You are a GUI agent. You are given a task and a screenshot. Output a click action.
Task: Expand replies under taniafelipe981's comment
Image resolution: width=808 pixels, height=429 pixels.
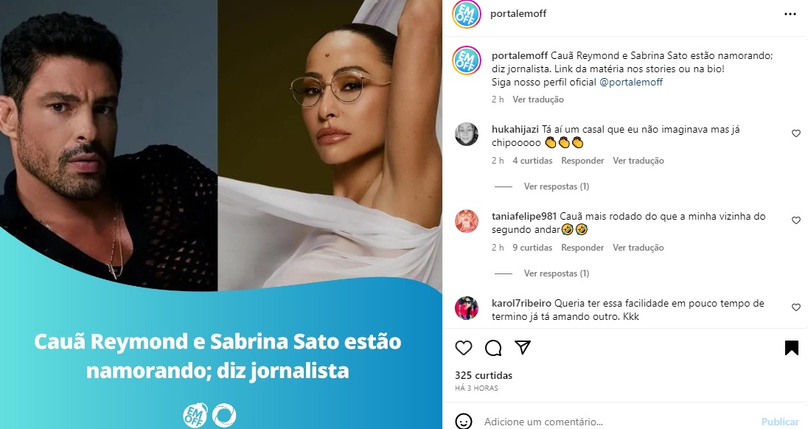pyautogui.click(x=556, y=273)
